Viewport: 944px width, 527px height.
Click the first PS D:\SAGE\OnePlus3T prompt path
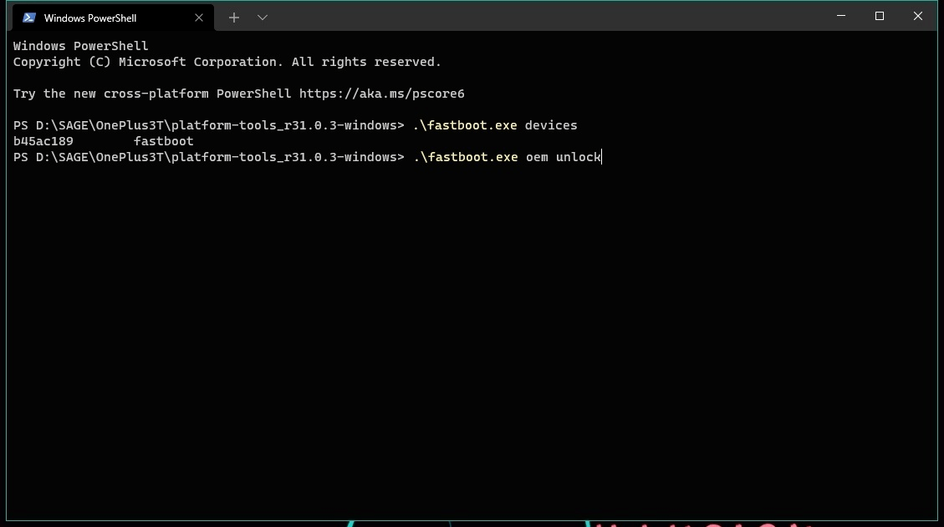point(208,126)
